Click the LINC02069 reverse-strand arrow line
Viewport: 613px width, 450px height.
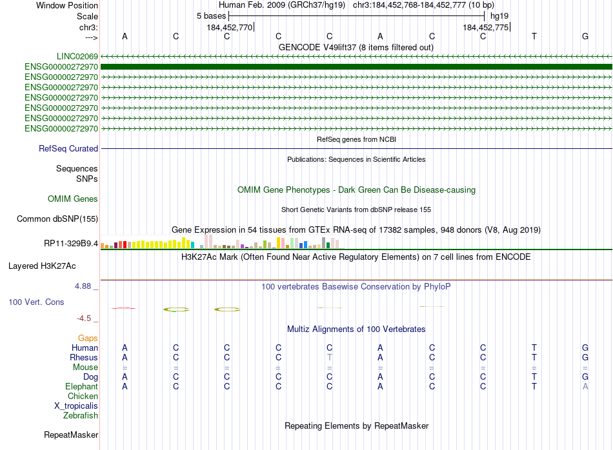click(356, 57)
